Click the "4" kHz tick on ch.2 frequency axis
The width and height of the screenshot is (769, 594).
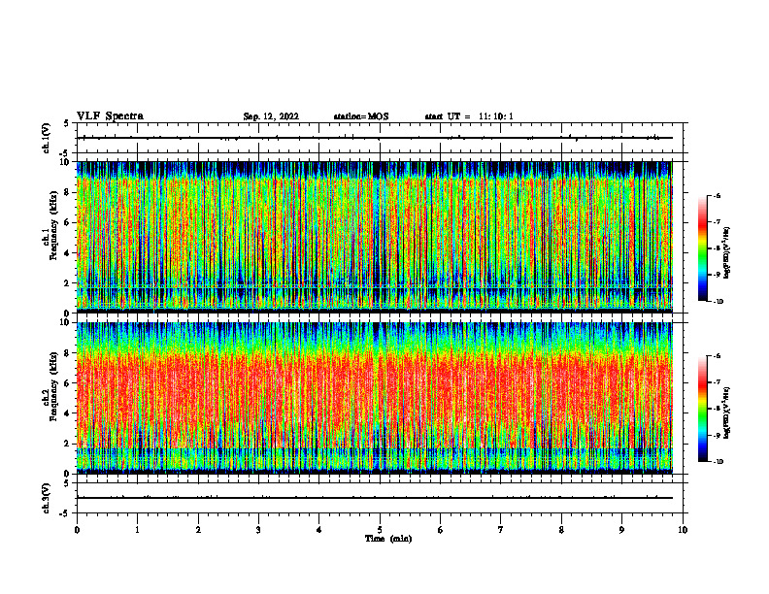(67, 413)
